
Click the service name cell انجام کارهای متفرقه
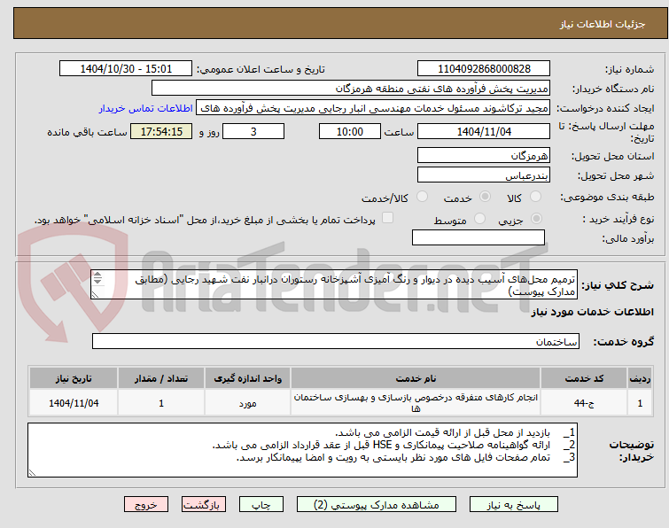tap(416, 403)
